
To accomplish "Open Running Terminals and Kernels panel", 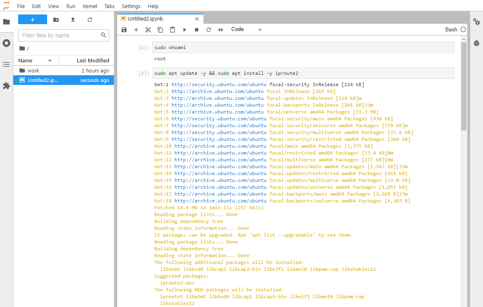I will [6, 43].
